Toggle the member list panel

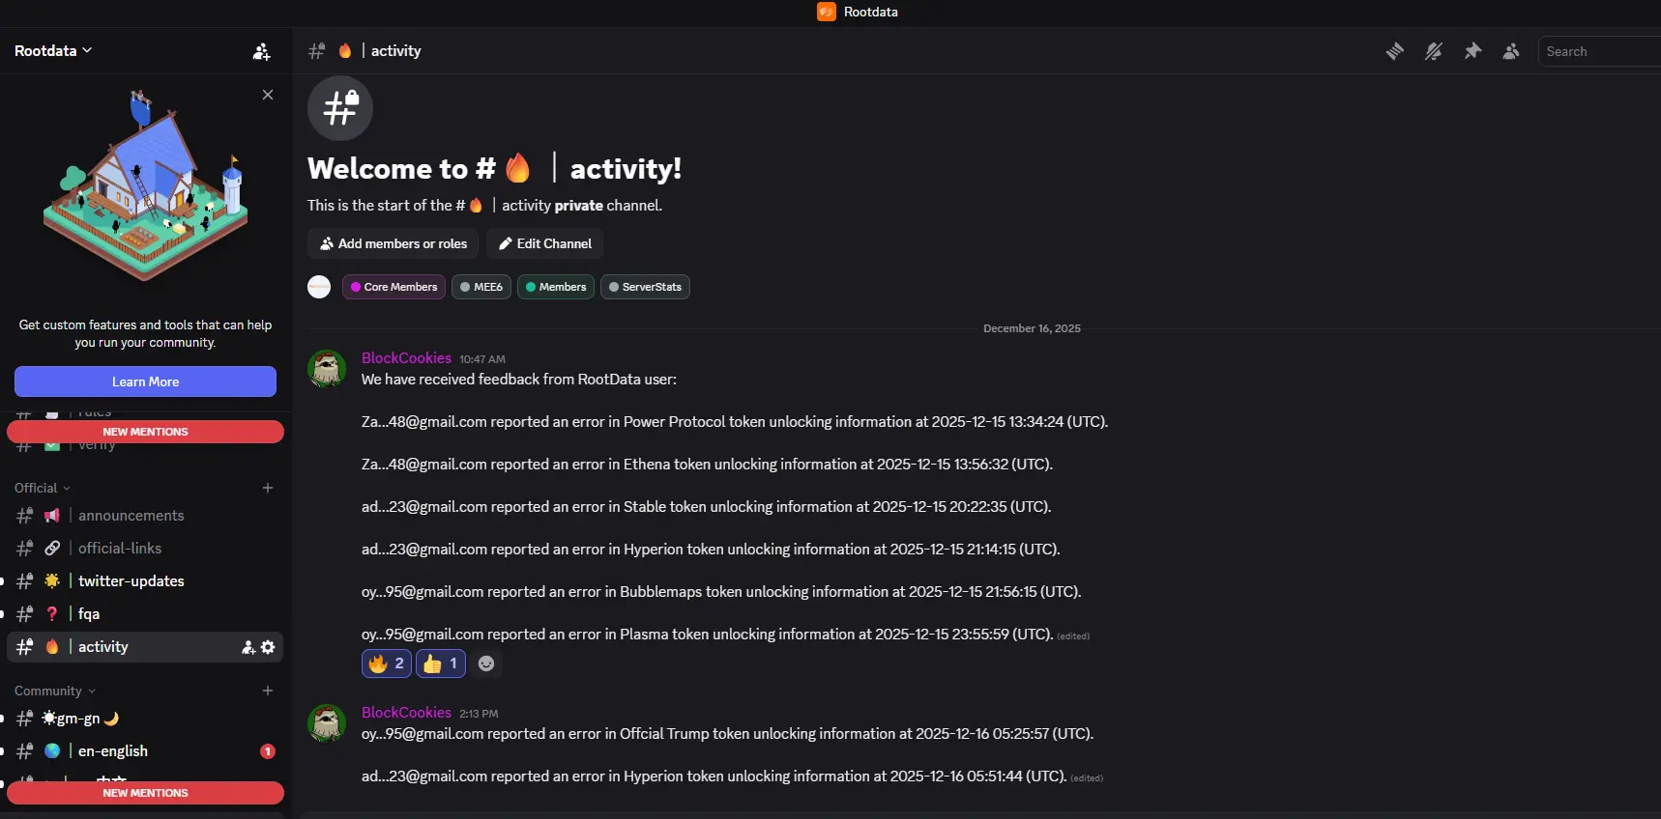coord(1511,51)
